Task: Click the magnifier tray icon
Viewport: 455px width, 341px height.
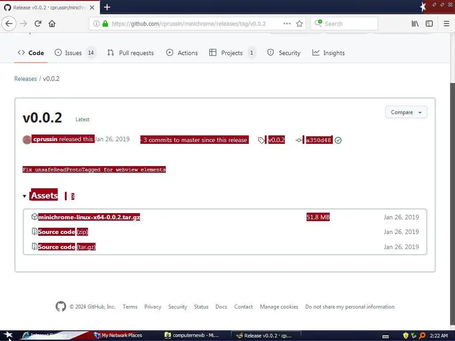Action: 422,336
